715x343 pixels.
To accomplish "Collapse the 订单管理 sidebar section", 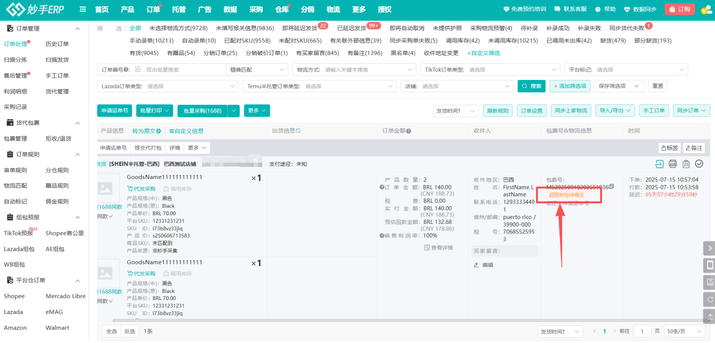I will coord(78,29).
